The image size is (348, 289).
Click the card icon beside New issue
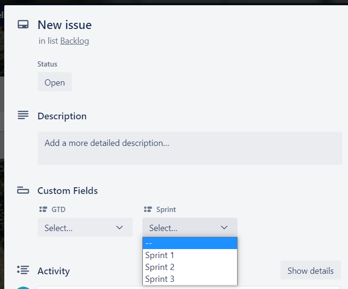[x=23, y=25]
